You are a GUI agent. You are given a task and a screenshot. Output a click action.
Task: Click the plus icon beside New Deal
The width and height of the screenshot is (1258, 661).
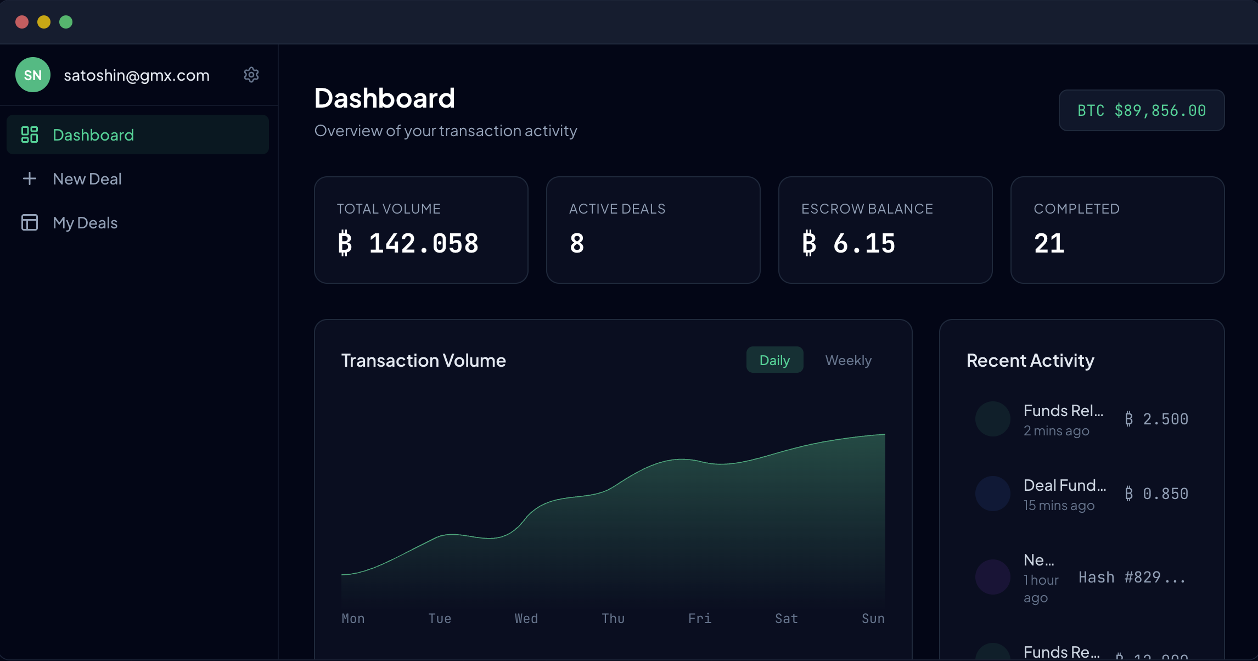(x=30, y=178)
